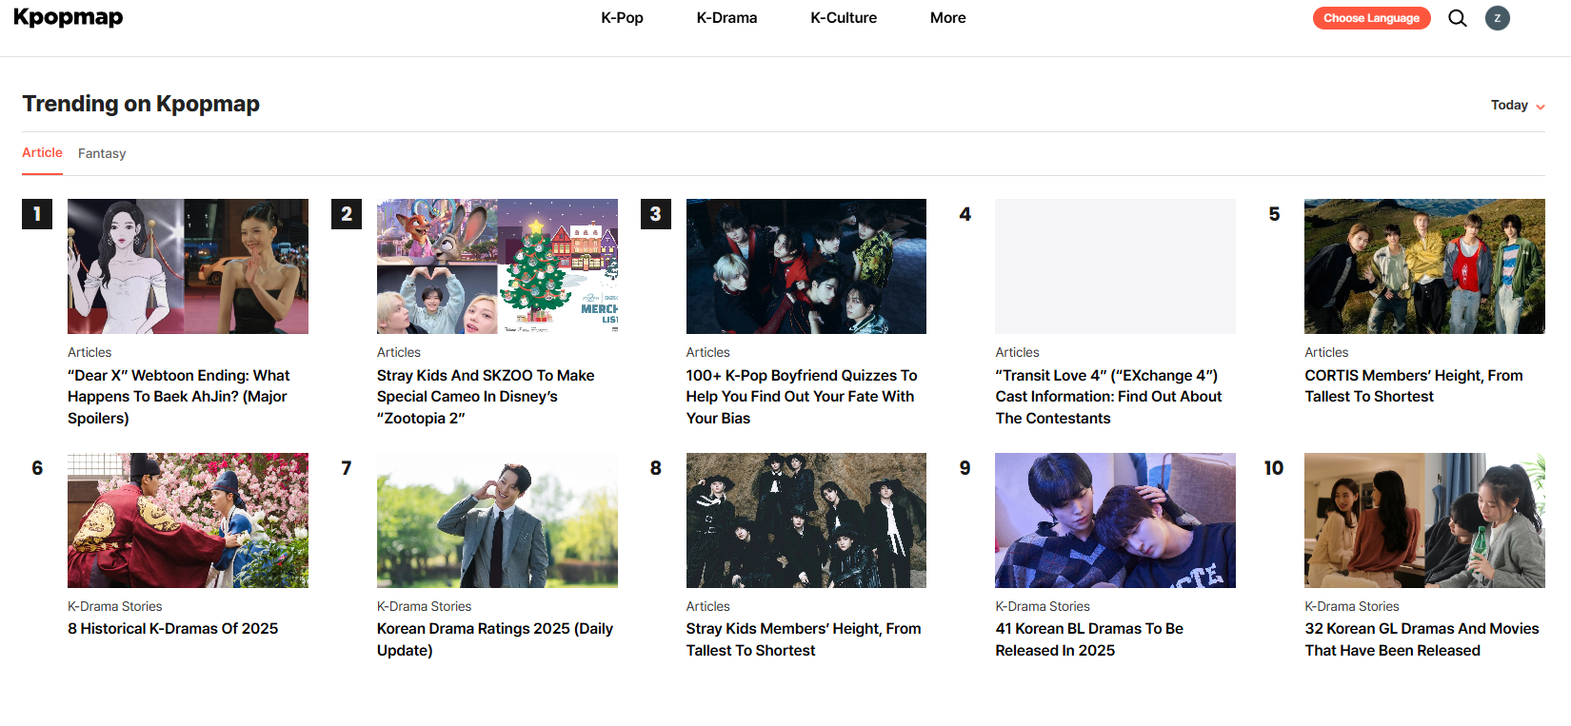This screenshot has height=726, width=1571.
Task: Switch to the Fantasy tab
Action: click(x=102, y=153)
